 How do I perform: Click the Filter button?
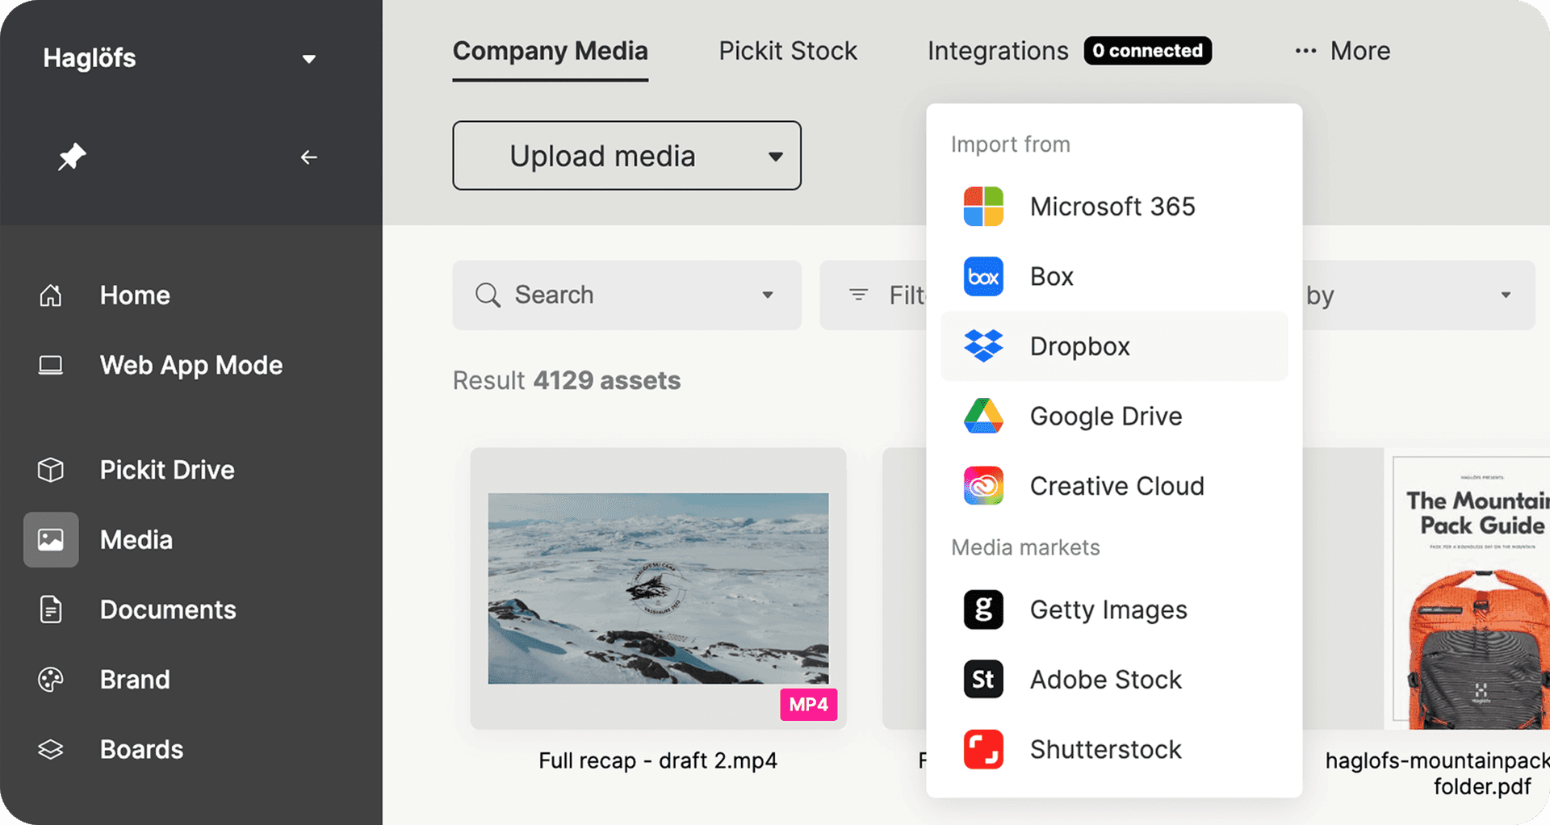tap(873, 295)
